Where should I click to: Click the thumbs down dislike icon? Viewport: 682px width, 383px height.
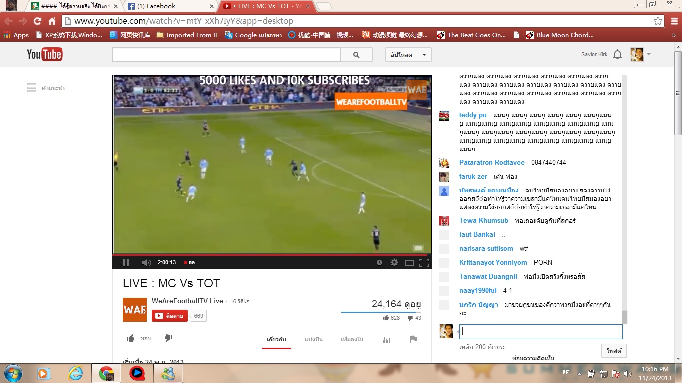pos(168,338)
